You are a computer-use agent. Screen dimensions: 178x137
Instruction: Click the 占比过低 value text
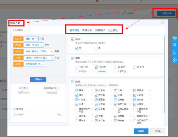pos(52,93)
